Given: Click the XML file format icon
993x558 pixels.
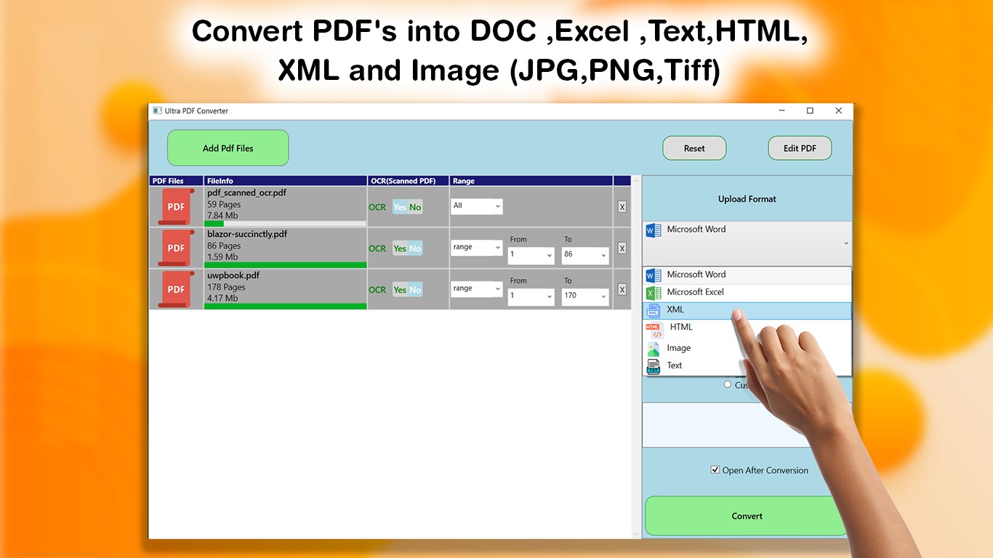Looking at the screenshot, I should pyautogui.click(x=652, y=309).
